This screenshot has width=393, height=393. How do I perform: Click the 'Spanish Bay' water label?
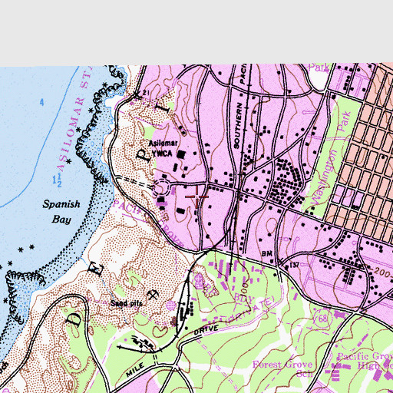pos(61,212)
